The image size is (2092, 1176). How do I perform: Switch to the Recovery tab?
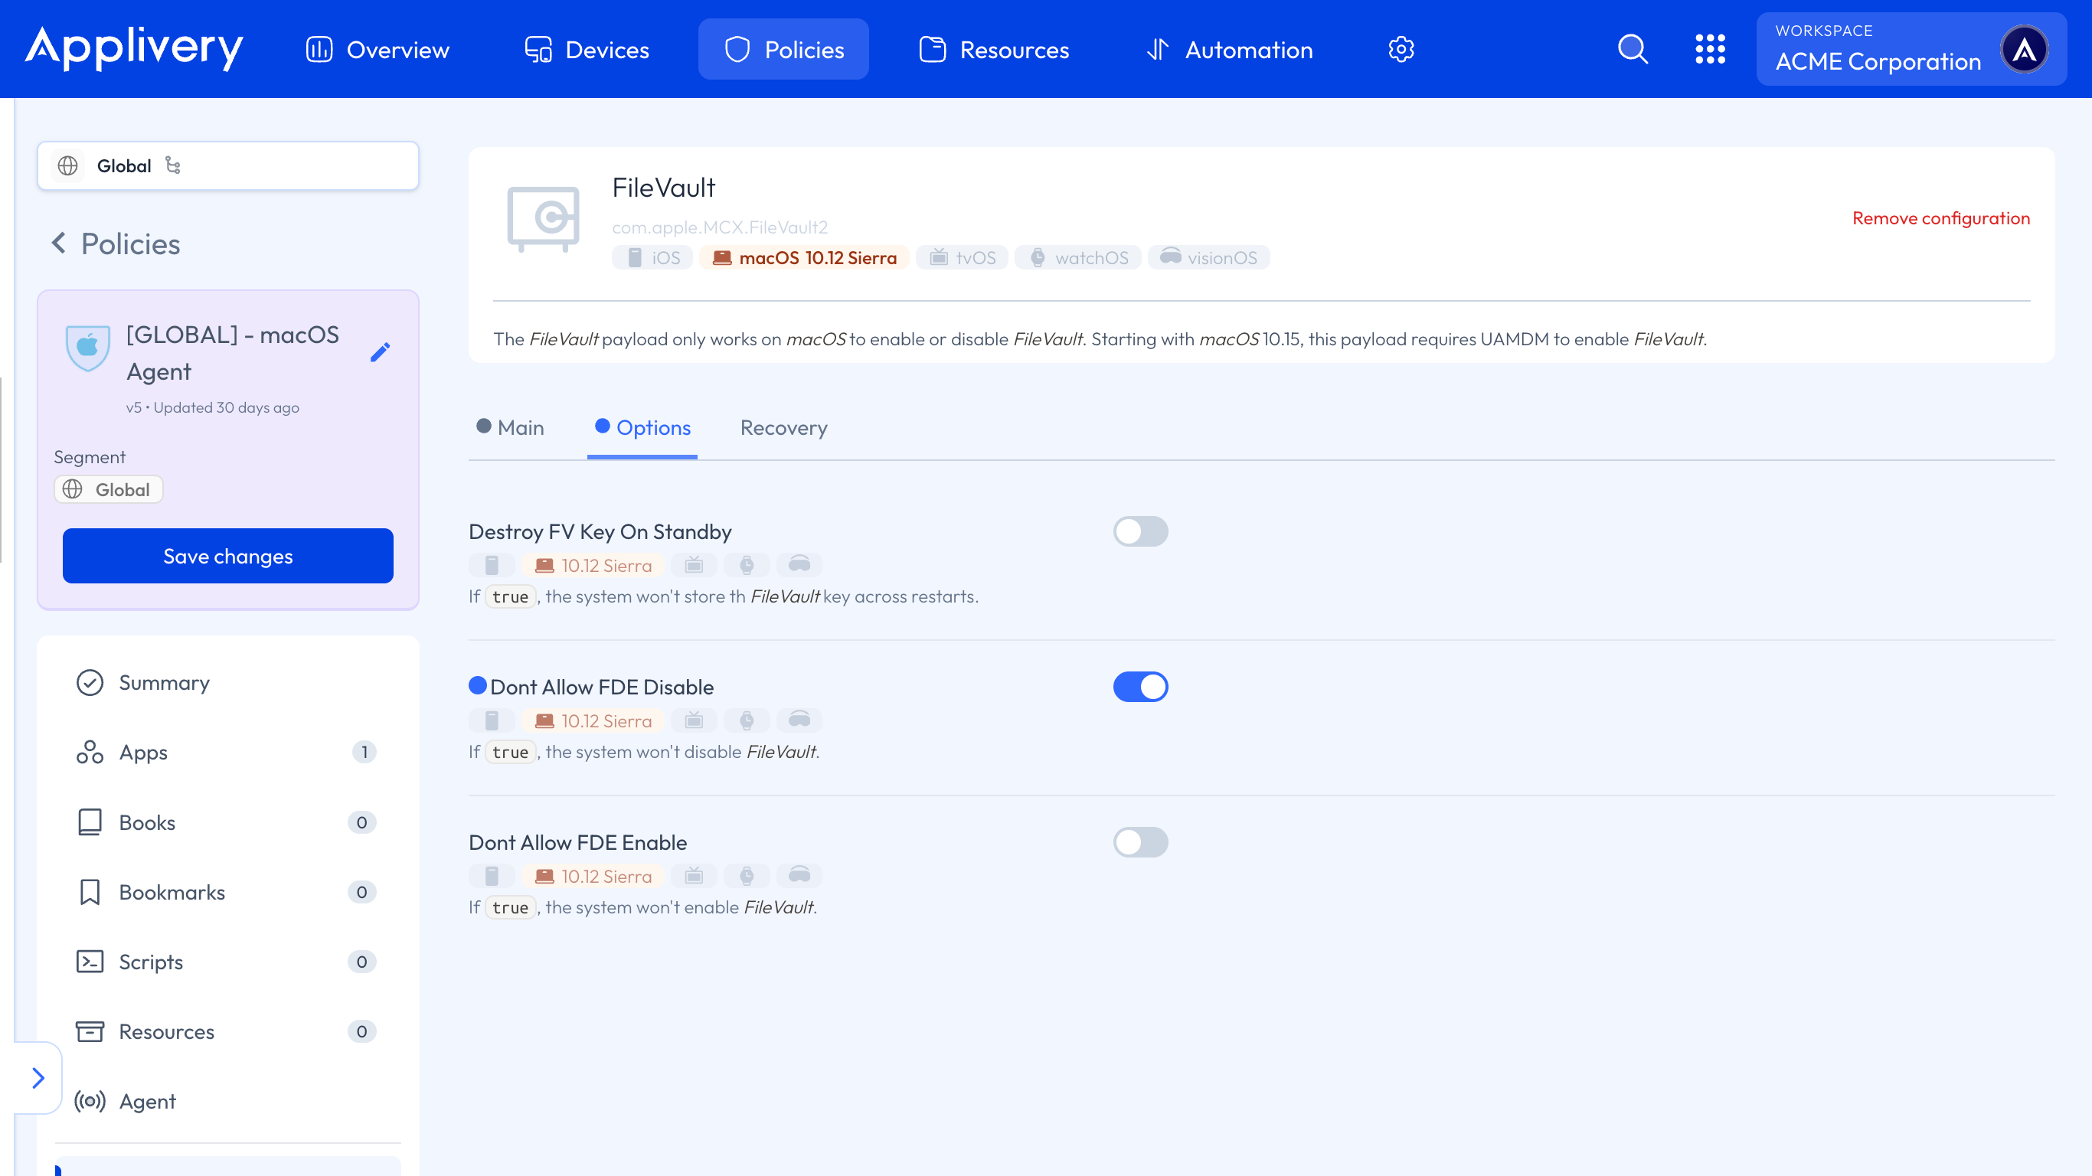coord(783,428)
